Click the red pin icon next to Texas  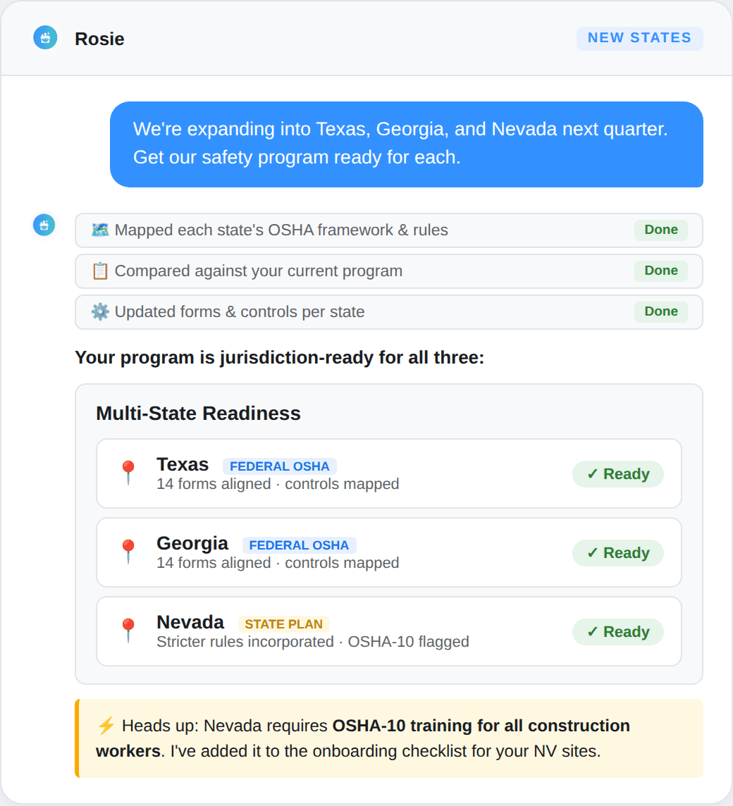pyautogui.click(x=128, y=473)
